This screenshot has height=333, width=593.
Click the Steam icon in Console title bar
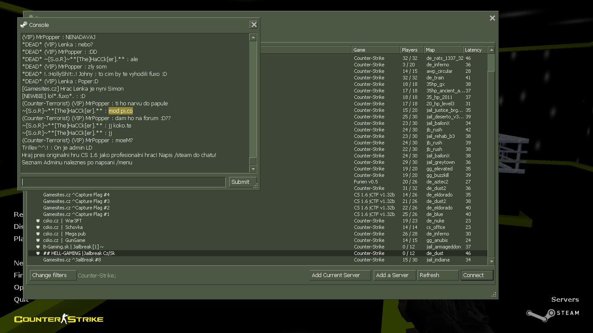[24, 25]
